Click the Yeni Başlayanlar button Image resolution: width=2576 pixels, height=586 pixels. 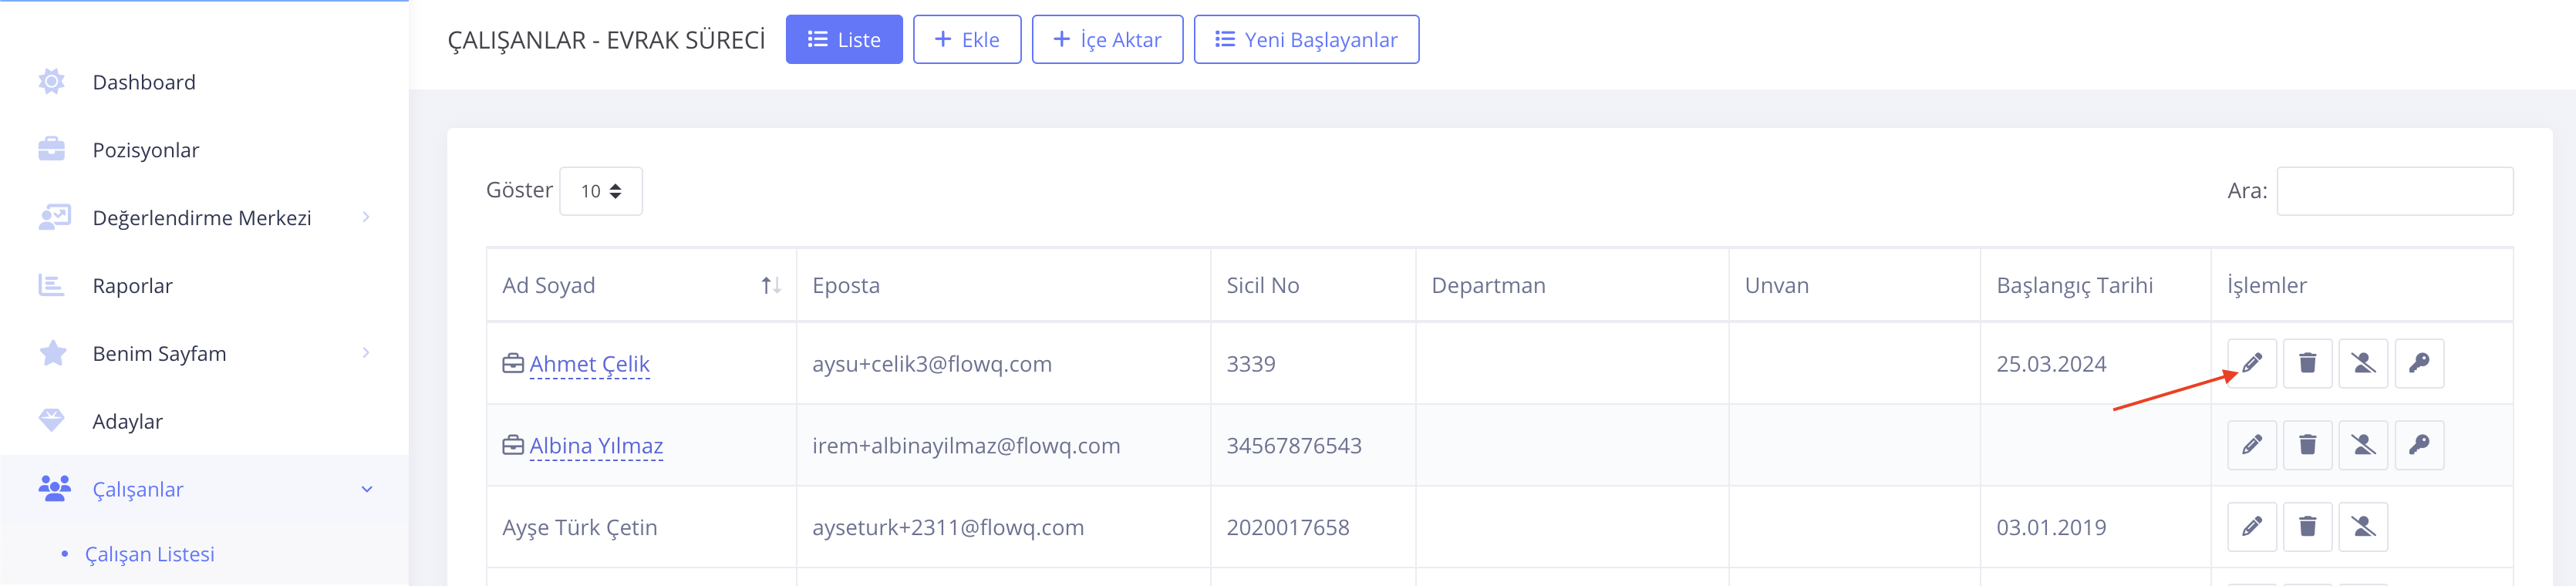(1305, 40)
